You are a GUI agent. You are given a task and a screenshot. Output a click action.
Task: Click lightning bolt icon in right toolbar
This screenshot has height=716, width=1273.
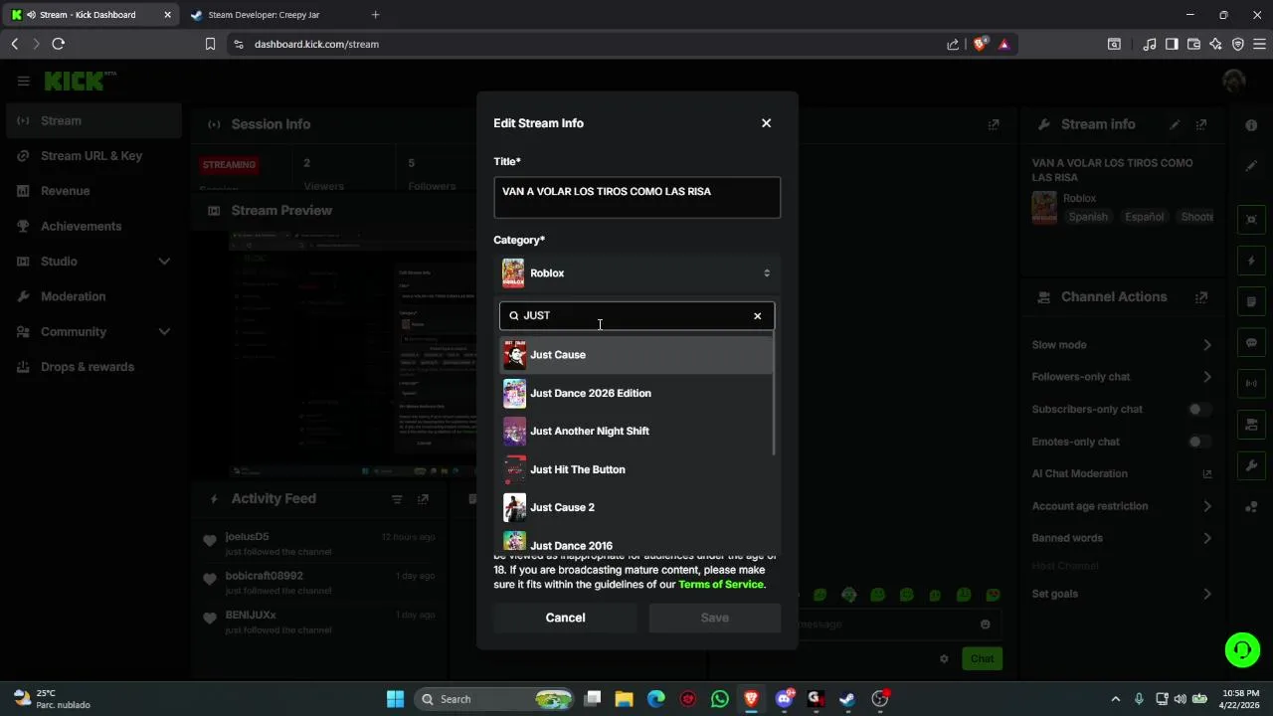[x=1251, y=261]
